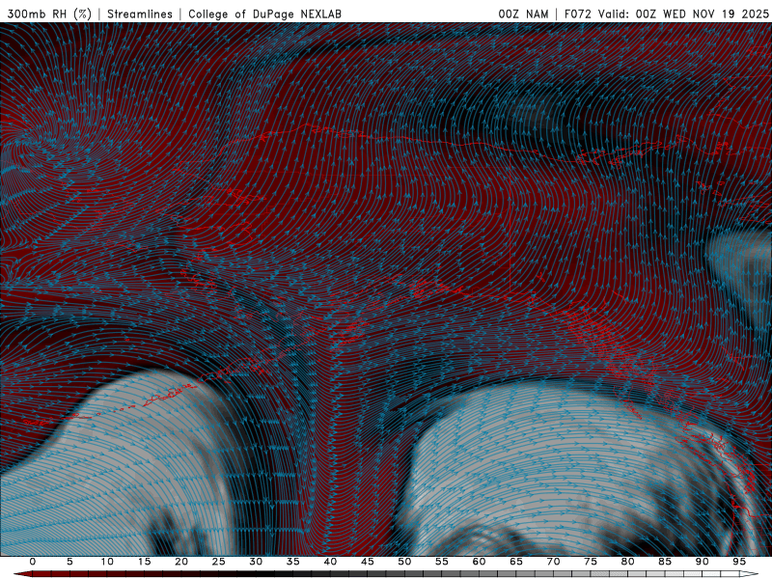
Task: Click the lone "0" on the color scale
Action: point(33,562)
